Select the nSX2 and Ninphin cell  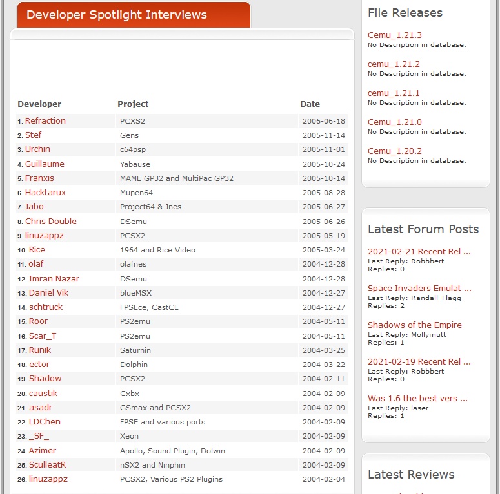[206, 465]
